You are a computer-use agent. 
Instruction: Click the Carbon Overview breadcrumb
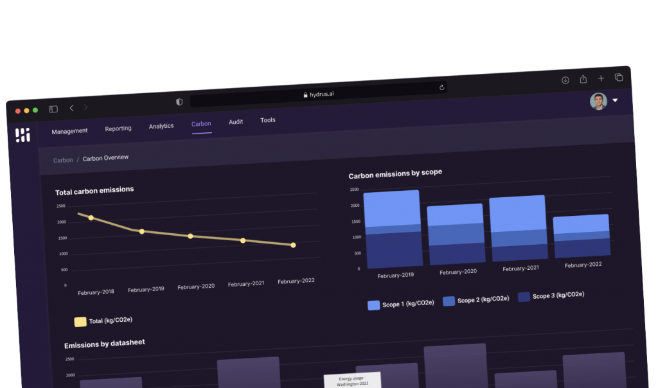[105, 158]
